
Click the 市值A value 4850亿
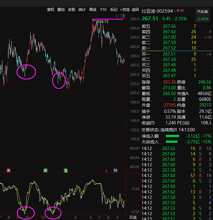(x=205, y=94)
